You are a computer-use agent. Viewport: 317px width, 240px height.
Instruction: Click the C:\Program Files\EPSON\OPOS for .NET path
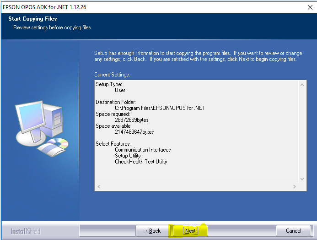[160, 108]
